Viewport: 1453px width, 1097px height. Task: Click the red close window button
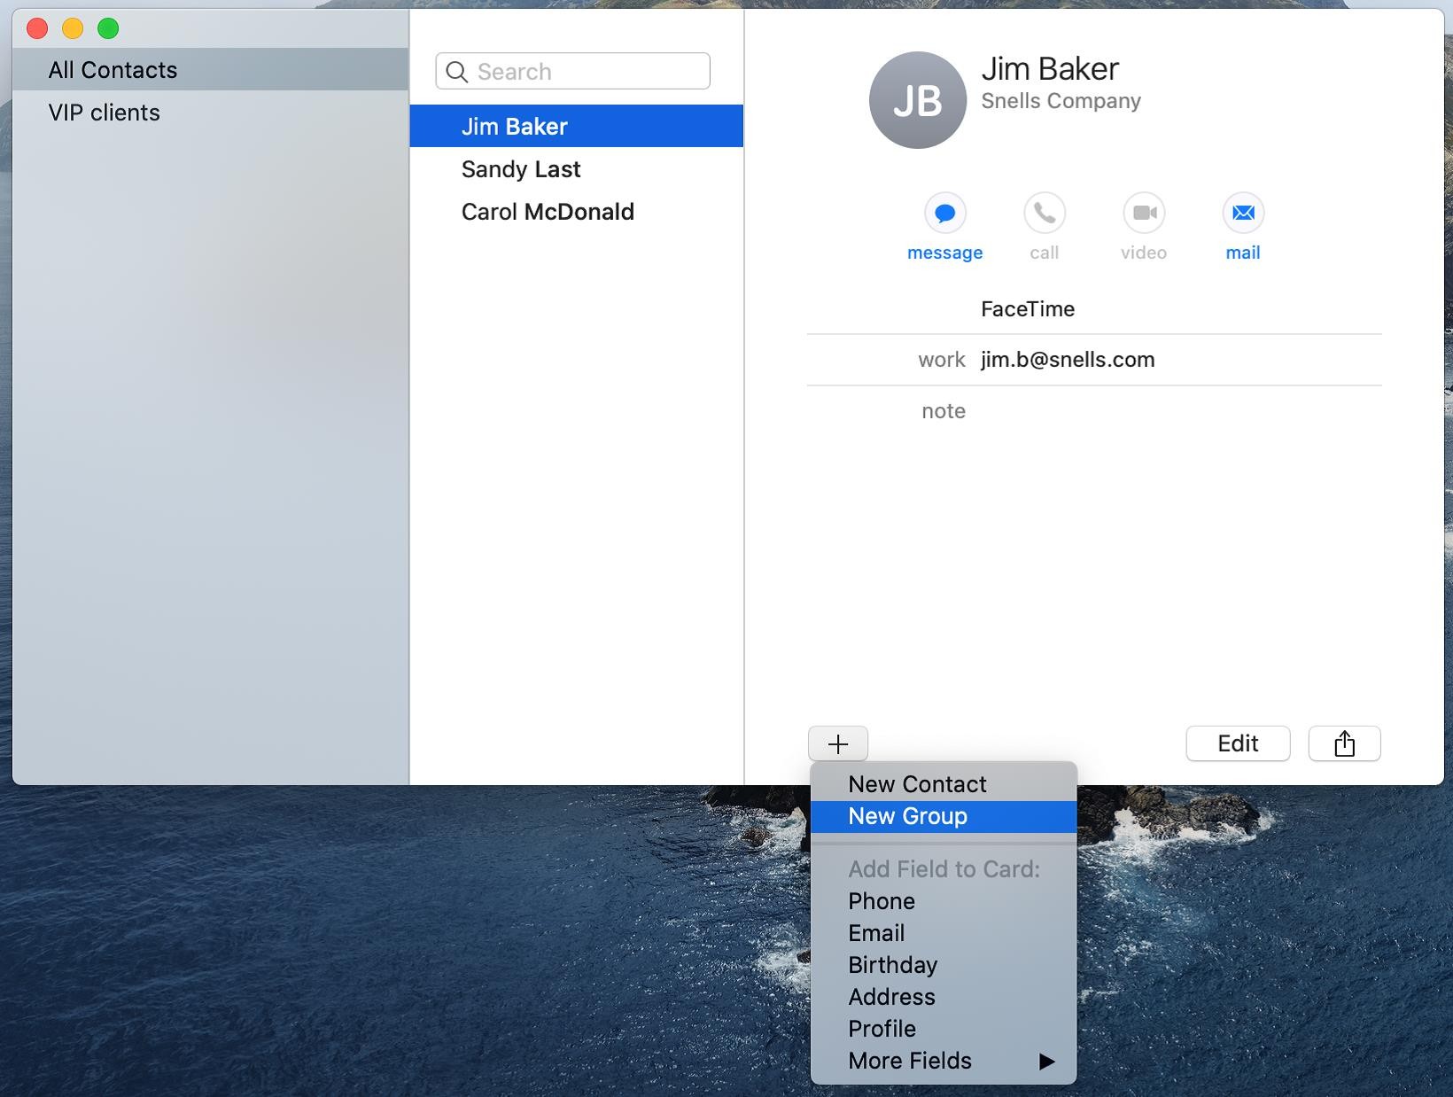[37, 28]
